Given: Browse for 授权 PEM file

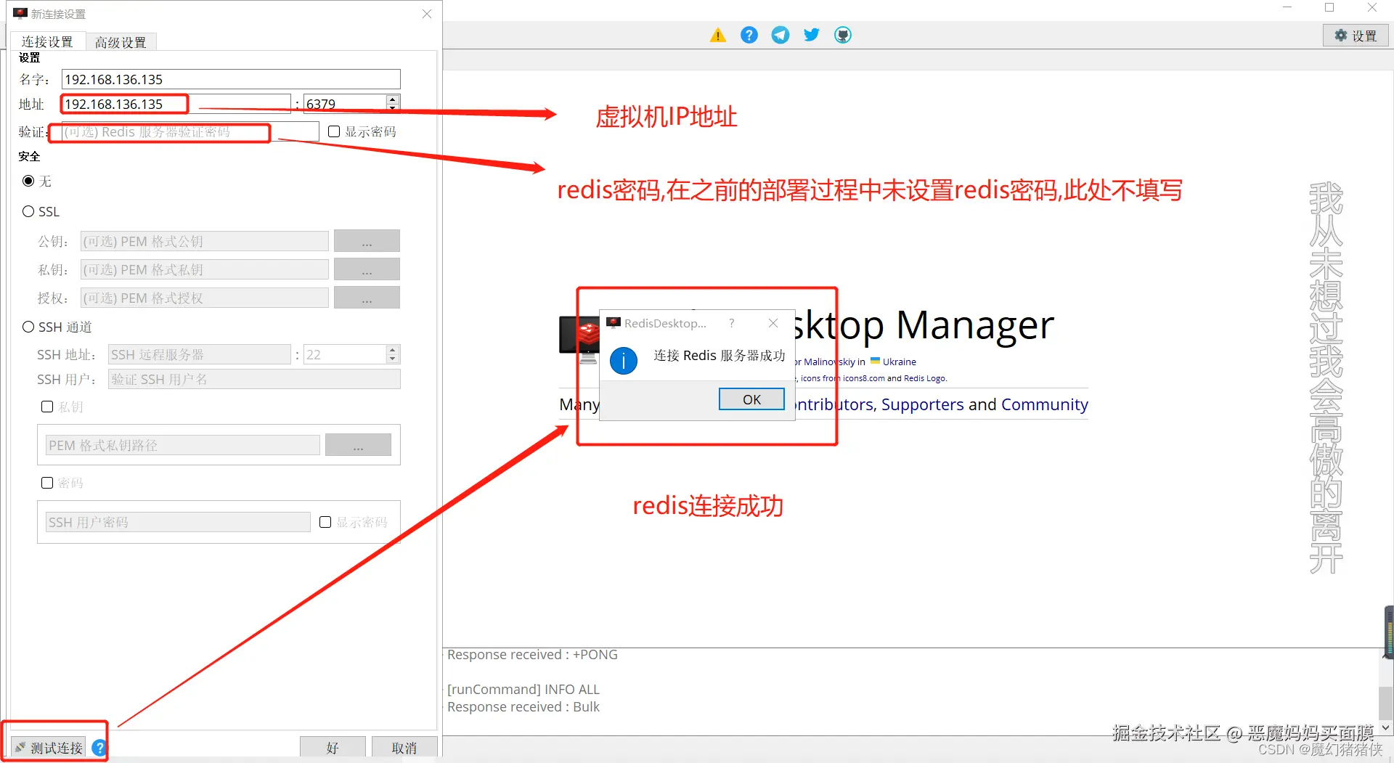Looking at the screenshot, I should [x=367, y=298].
